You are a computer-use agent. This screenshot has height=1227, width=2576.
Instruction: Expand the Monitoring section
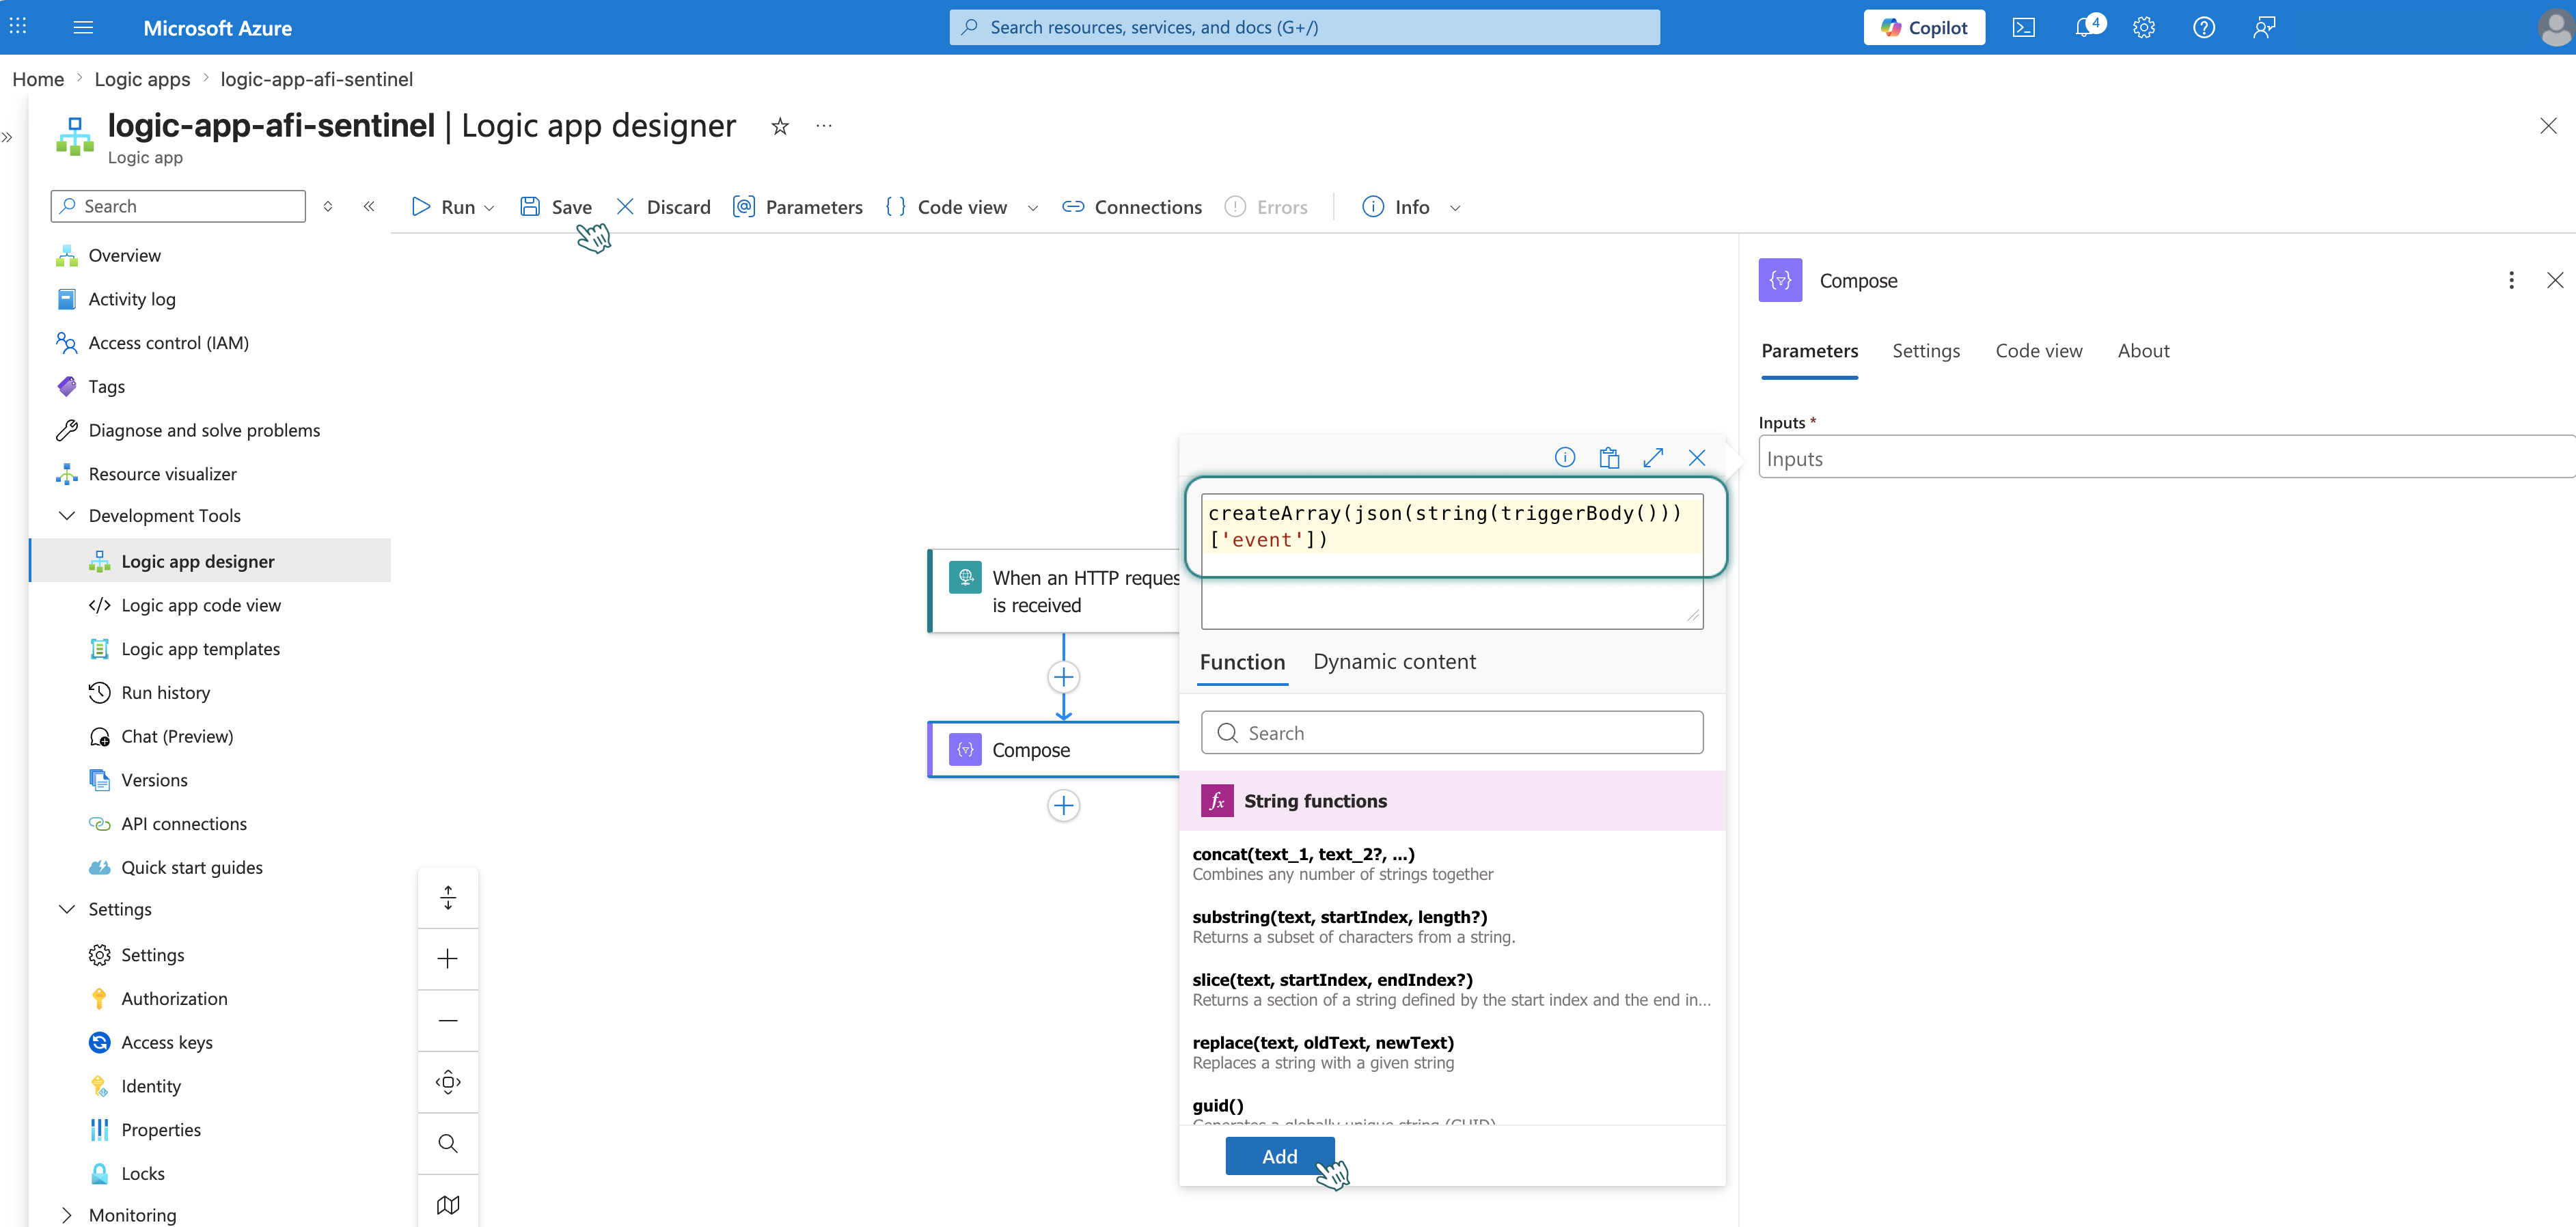67,1215
